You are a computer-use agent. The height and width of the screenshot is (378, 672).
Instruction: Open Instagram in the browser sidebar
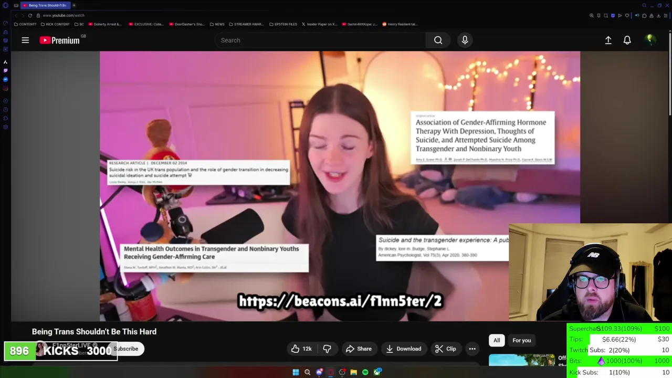pyautogui.click(x=5, y=88)
